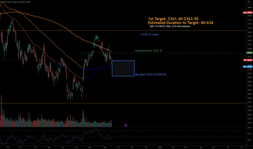Open the blue dividend marker above Sep
Image resolution: width=253 pixels, height=149 pixels.
104,125
